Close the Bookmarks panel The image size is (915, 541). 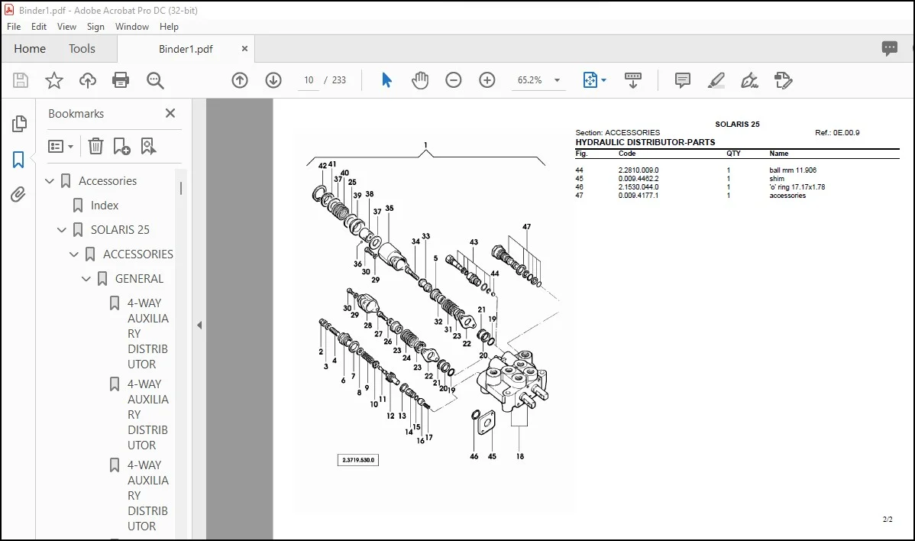pos(170,113)
